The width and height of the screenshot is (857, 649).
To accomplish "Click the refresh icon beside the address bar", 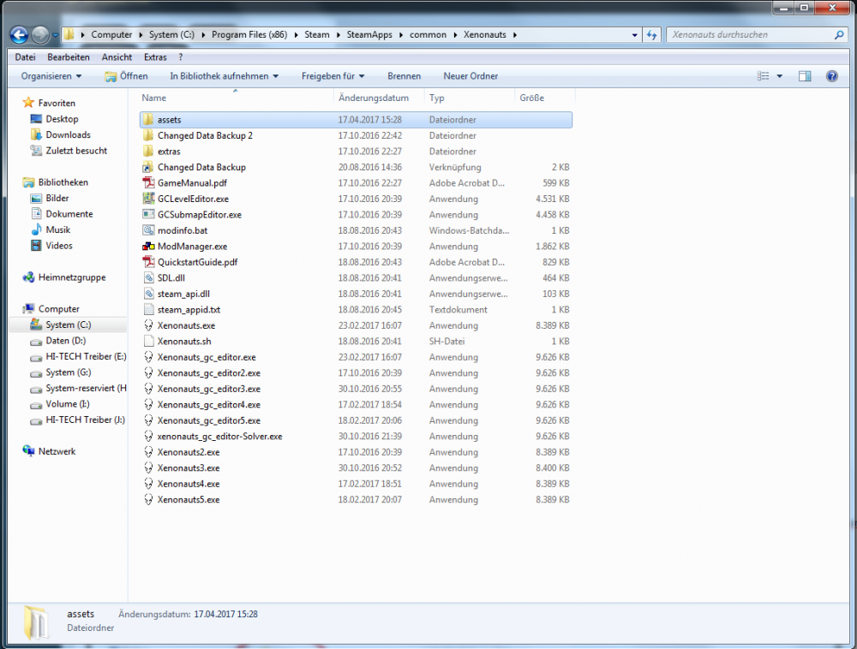I will (x=651, y=35).
